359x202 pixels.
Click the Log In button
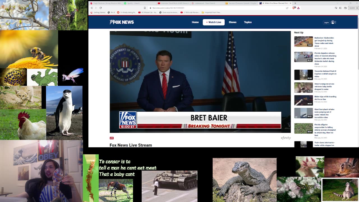pyautogui.click(x=326, y=22)
